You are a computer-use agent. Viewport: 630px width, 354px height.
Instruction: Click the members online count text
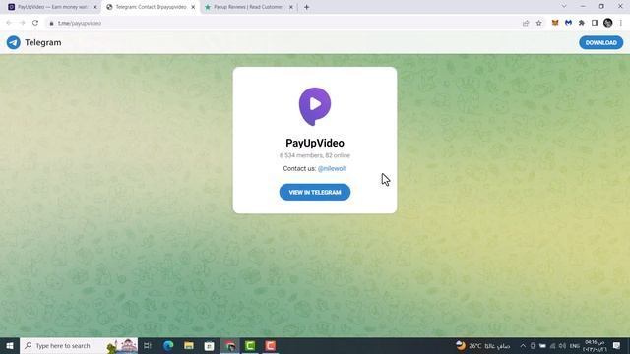[x=315, y=155]
